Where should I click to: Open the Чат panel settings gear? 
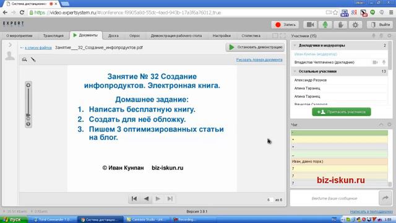click(389, 125)
